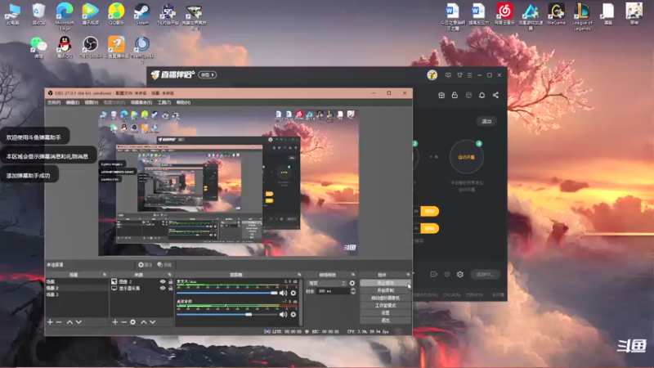Open the NetEase Cloud Music shortcut
The height and width of the screenshot is (368, 654).
click(504, 14)
